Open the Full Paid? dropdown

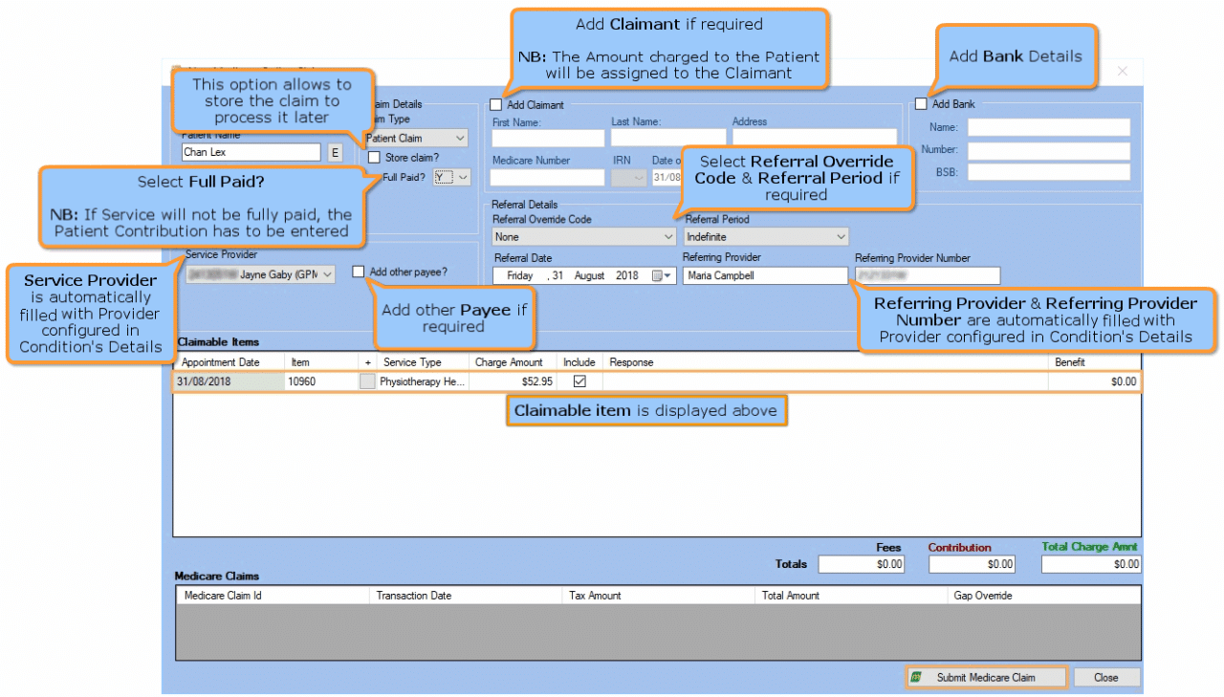click(452, 177)
